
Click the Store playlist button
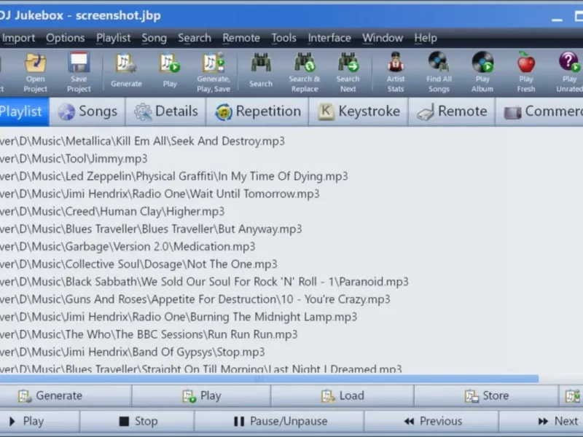click(x=486, y=395)
